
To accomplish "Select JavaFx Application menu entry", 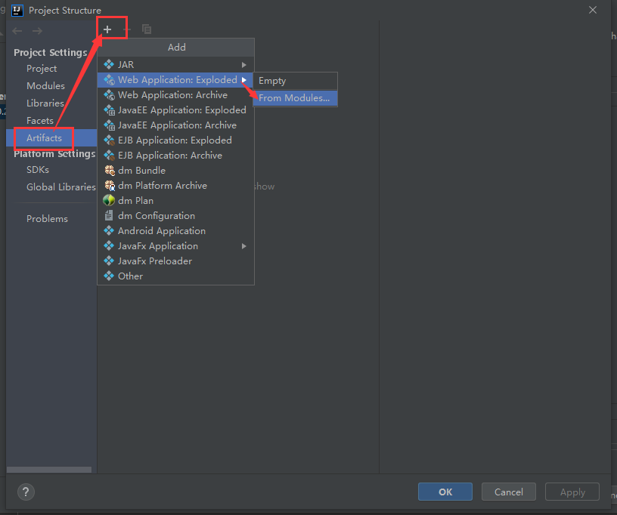I will 175,246.
